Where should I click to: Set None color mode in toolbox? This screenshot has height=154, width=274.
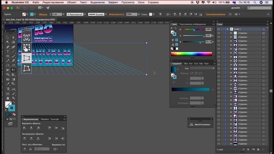click(14, 115)
